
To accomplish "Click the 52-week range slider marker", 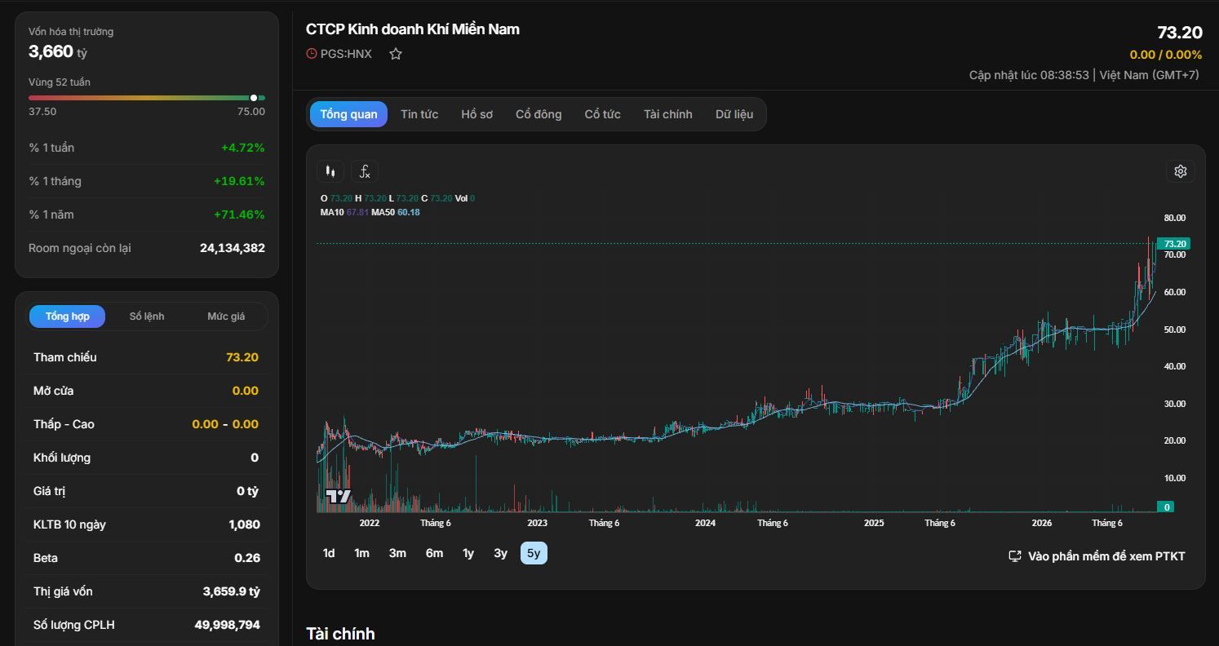I will [x=254, y=98].
